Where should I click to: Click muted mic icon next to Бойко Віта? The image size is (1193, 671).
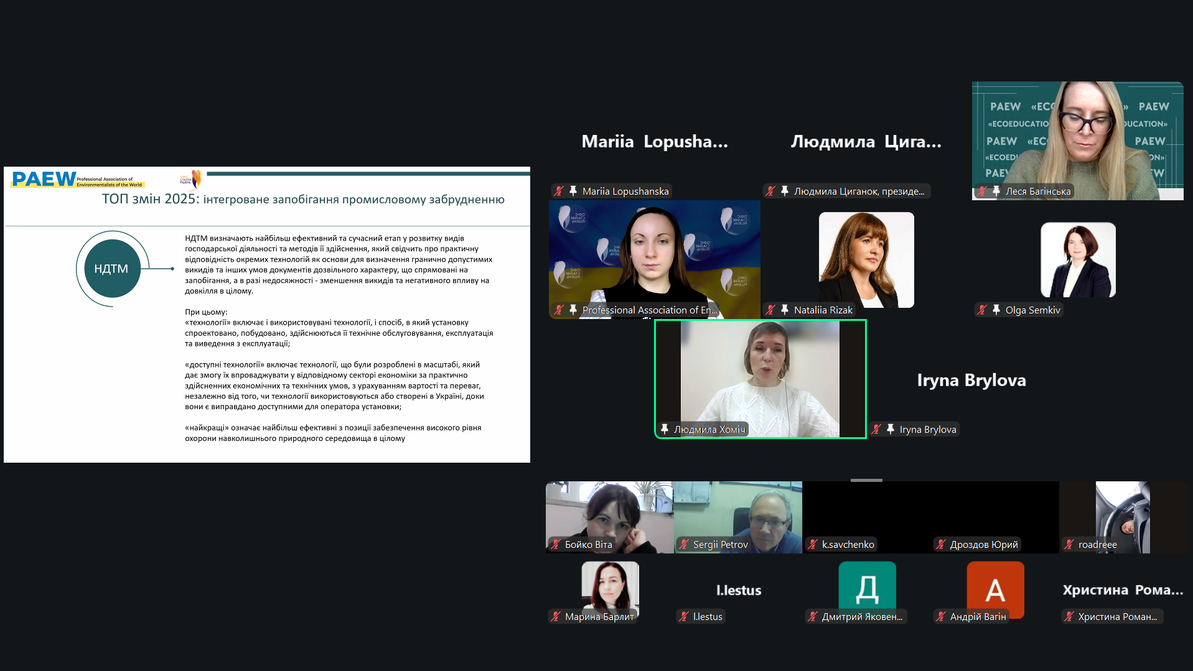click(556, 544)
